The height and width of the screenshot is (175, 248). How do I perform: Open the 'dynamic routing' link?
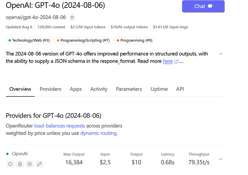click(98, 133)
